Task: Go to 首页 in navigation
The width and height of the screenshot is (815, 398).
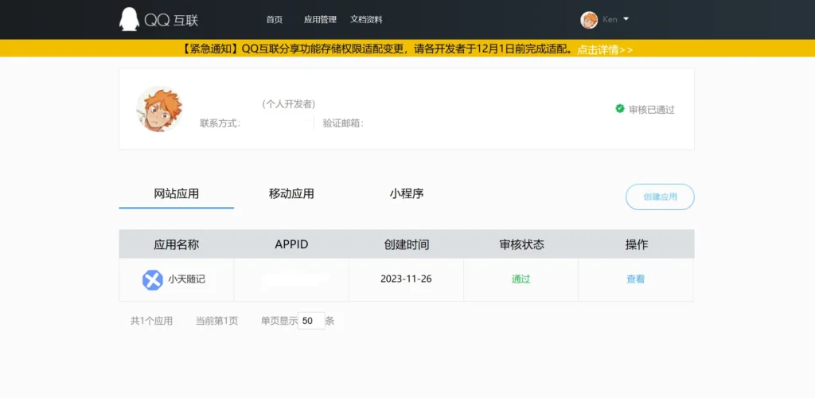Action: pos(275,20)
